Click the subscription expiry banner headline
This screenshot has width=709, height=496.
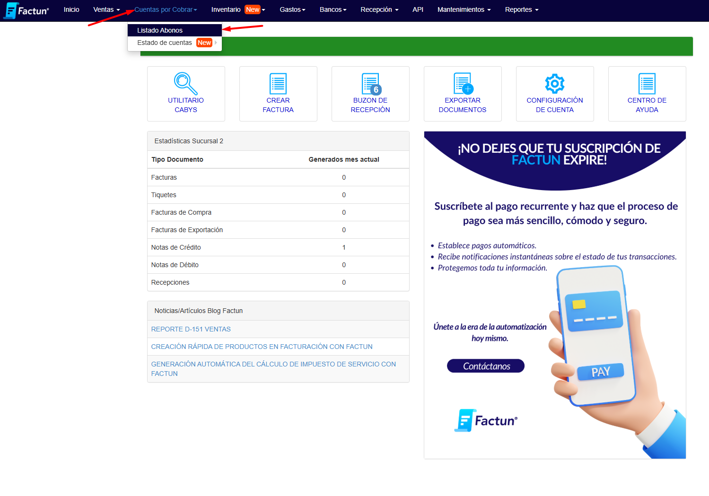(559, 154)
